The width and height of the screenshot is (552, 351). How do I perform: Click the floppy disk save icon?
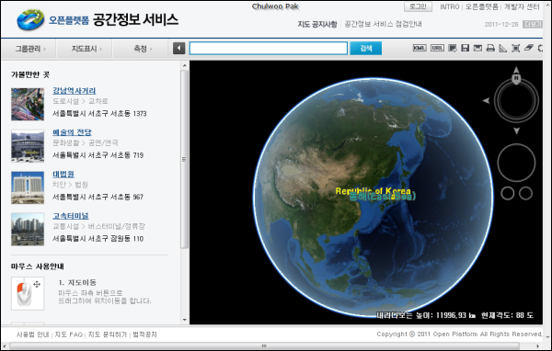coord(465,48)
